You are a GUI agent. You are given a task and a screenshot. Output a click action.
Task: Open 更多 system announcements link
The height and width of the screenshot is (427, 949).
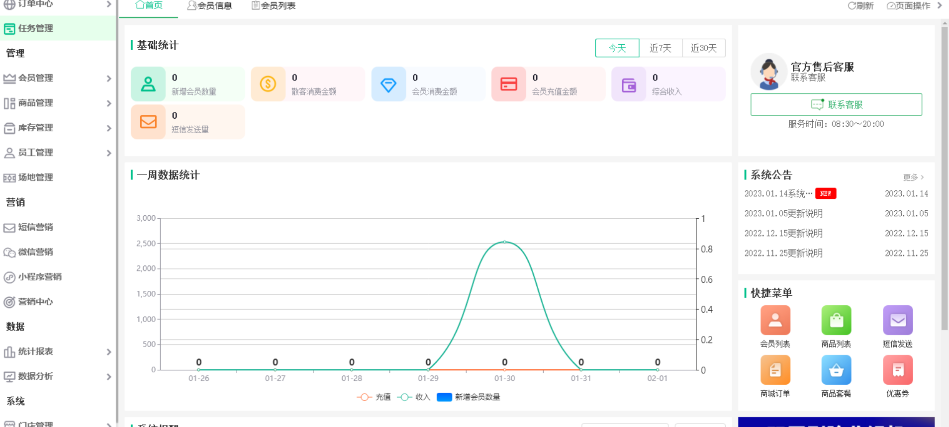913,177
